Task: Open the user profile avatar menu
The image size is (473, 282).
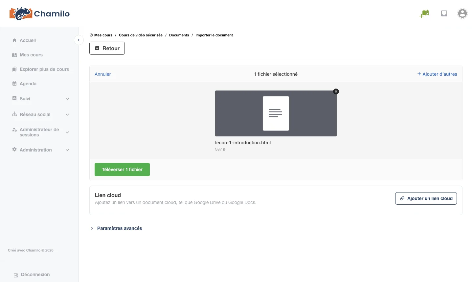Action: (462, 13)
